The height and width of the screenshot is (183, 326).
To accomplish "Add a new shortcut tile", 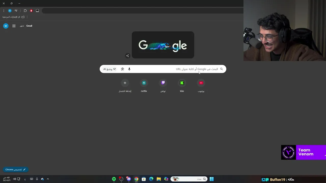I will pos(125,86).
